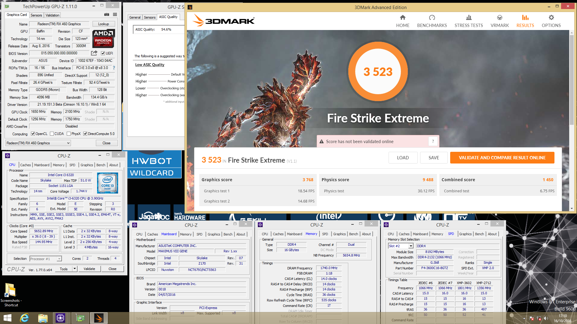Viewport: 577px width, 324px height.
Task: Click the LOAD button in 3DMark
Action: [403, 158]
